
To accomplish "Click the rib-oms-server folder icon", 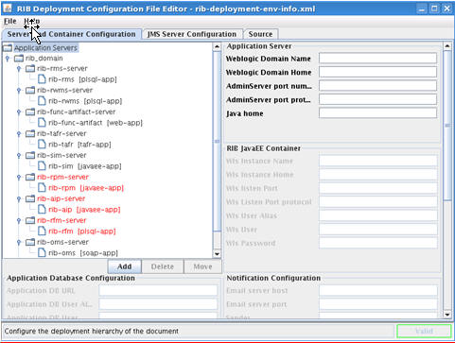I will click(30, 243).
